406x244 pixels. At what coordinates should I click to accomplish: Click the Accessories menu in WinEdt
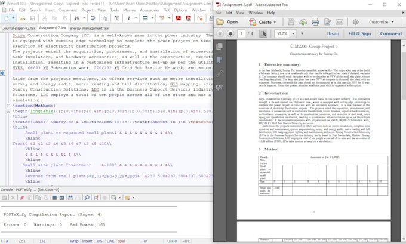tap(149, 10)
